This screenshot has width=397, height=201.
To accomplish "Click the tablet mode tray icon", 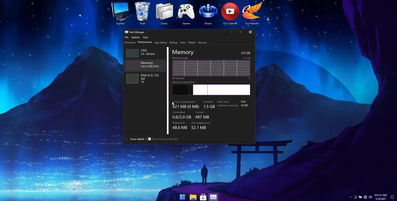I will (x=355, y=197).
